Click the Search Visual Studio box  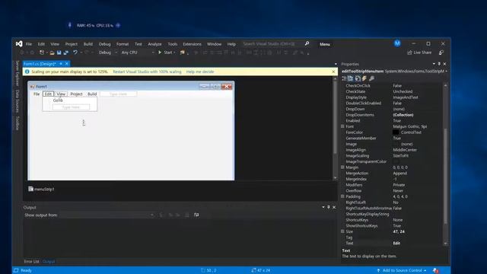(x=272, y=44)
